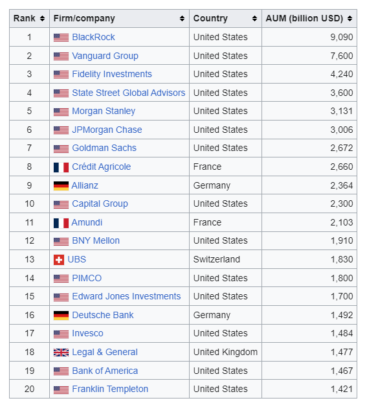This screenshot has width=367, height=405.
Task: Go to the Morgan Stanley article
Action: (104, 111)
